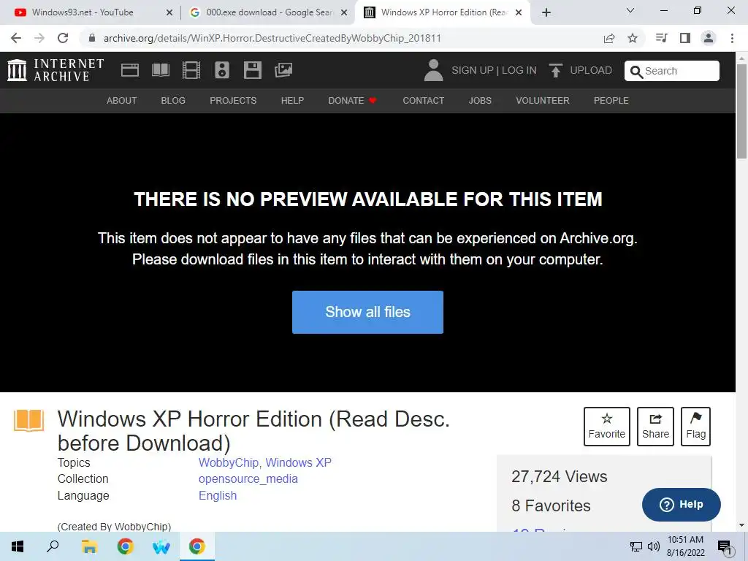
Task: Open the Web (Wayback) icon in Archive navbar
Action: tap(130, 70)
